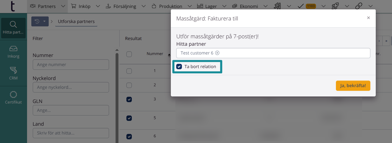The width and height of the screenshot is (392, 143).
Task: Jump to the last results page
Action: pos(386,41)
